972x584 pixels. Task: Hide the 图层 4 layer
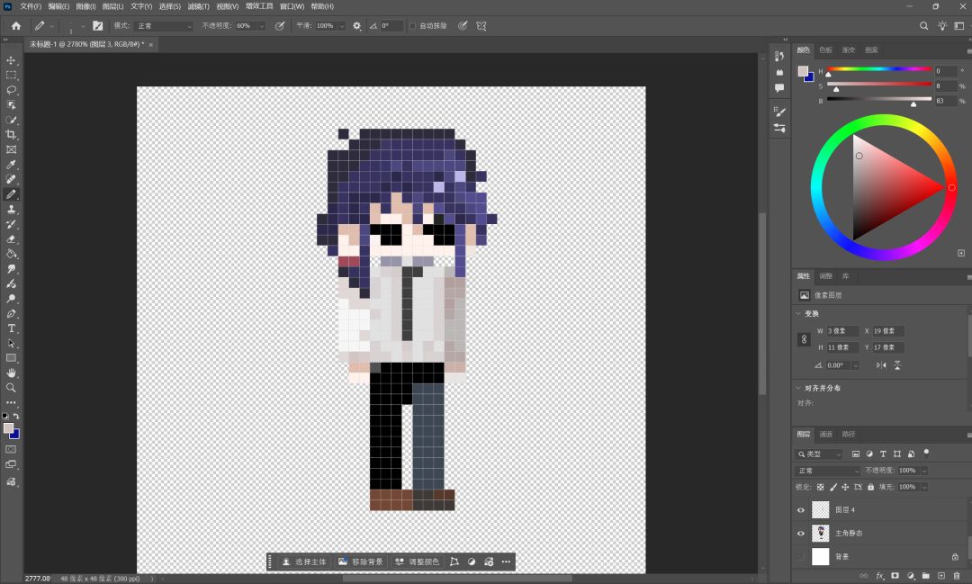[x=801, y=510]
